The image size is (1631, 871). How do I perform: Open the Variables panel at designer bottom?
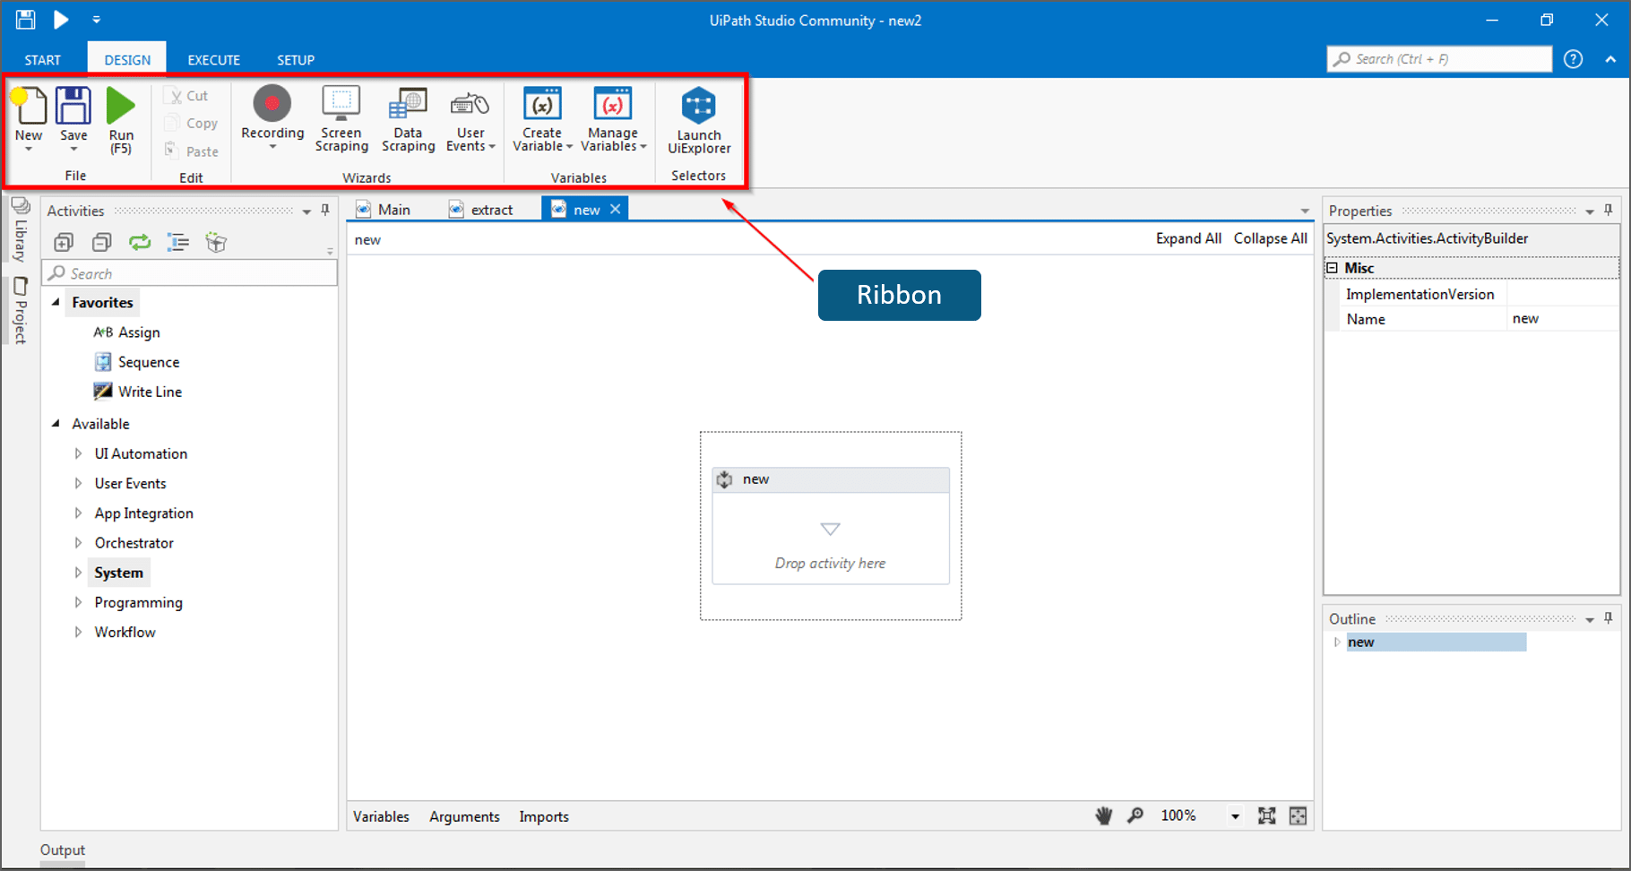381,816
